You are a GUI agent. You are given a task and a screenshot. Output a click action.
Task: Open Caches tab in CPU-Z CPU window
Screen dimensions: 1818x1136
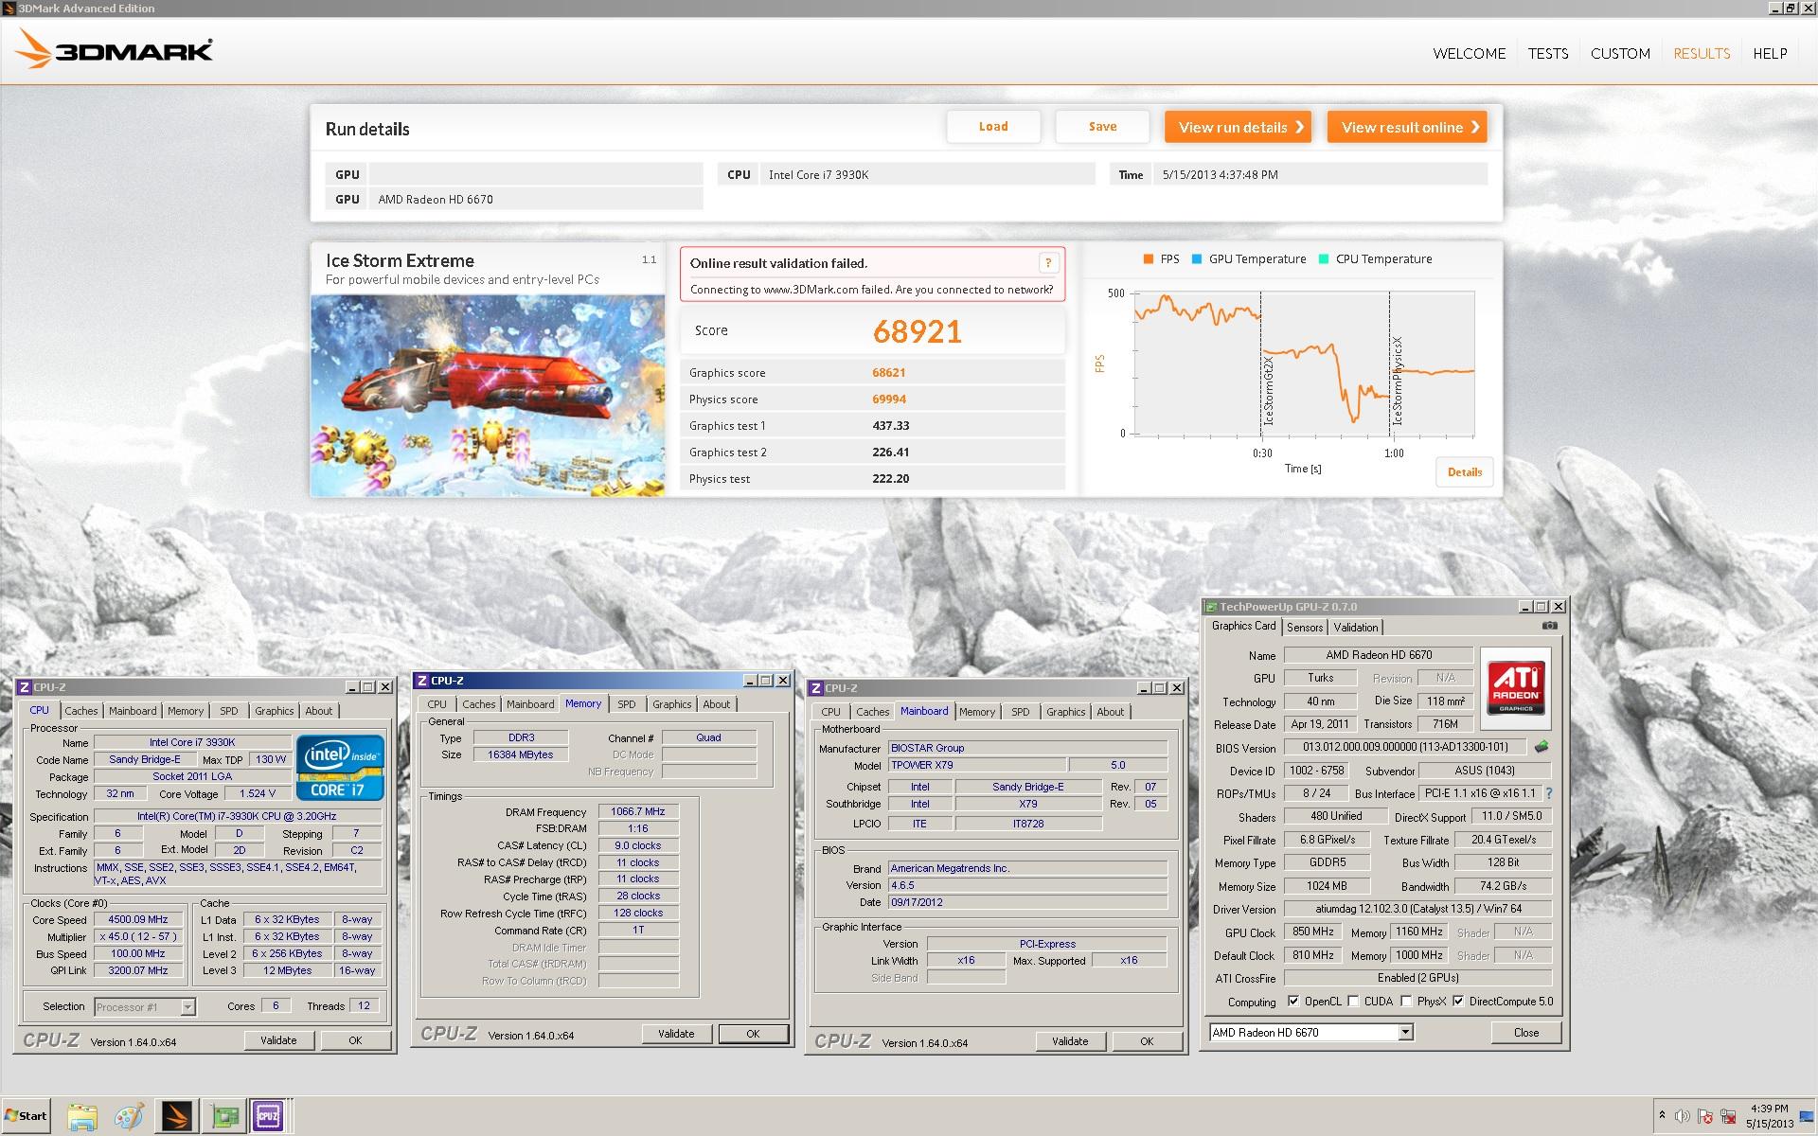81,711
